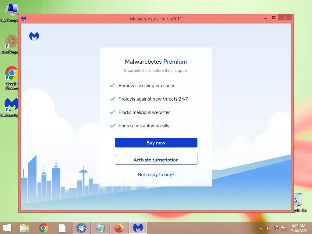
Task: Select the Google Chrome desktop shortcut
Action: (11, 78)
